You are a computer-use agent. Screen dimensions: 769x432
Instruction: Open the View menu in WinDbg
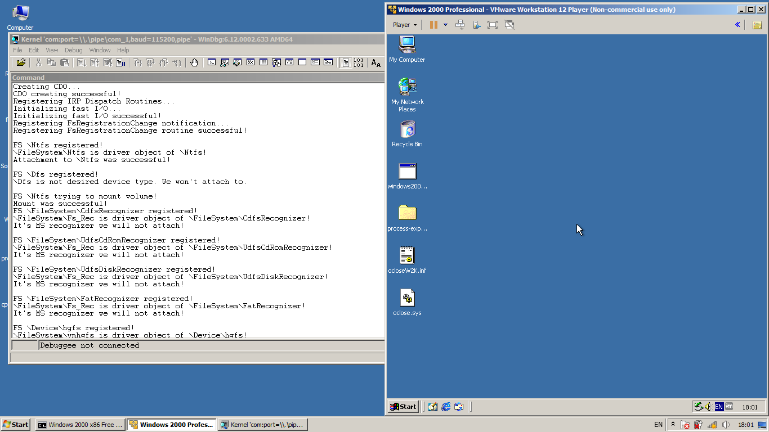click(52, 50)
